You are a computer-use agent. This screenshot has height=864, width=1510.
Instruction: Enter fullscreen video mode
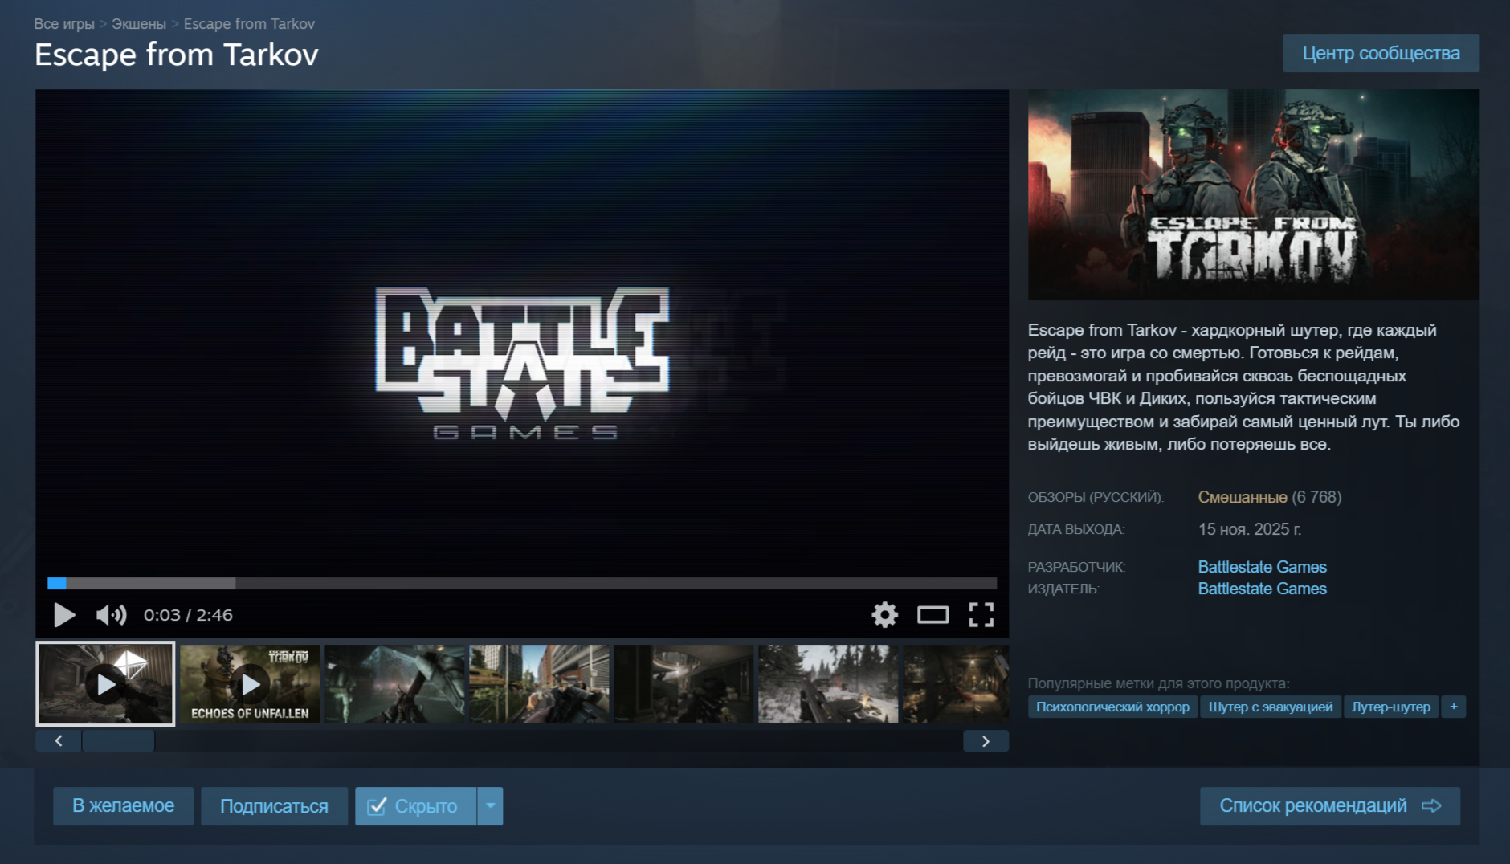(981, 615)
